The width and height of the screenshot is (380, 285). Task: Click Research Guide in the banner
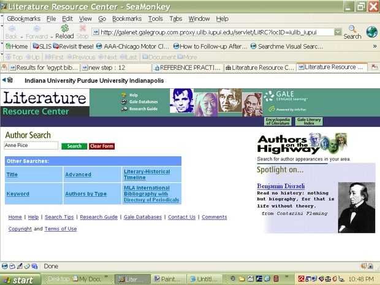[143, 109]
